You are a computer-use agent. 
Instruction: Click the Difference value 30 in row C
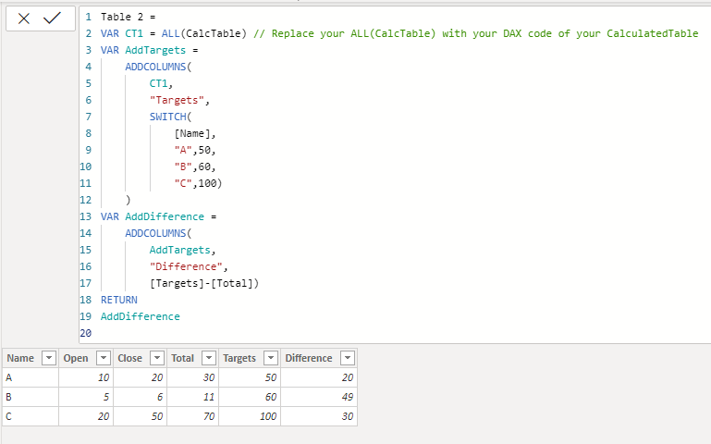[x=319, y=416]
